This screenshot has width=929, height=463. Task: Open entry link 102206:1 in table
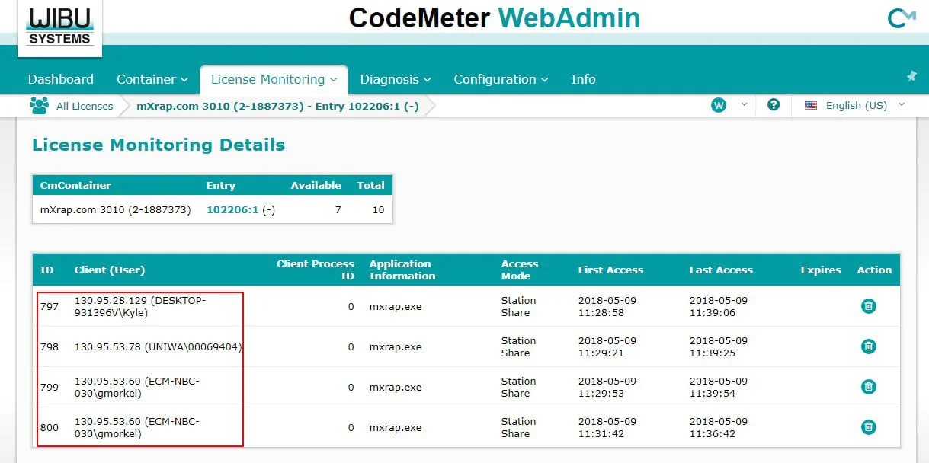pos(232,209)
